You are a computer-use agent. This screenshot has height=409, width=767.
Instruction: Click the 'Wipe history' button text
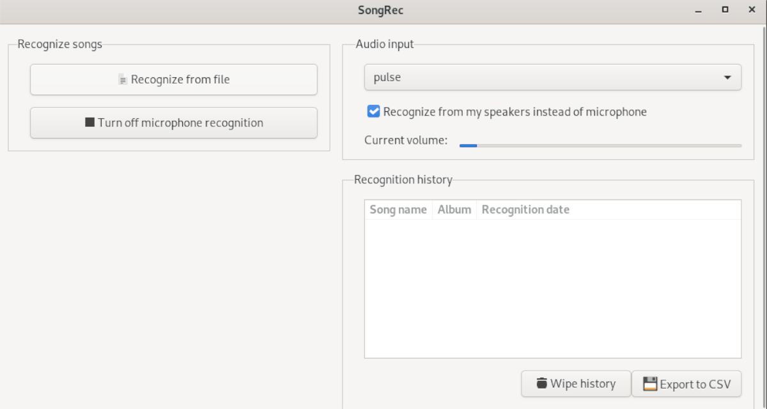(x=582, y=383)
